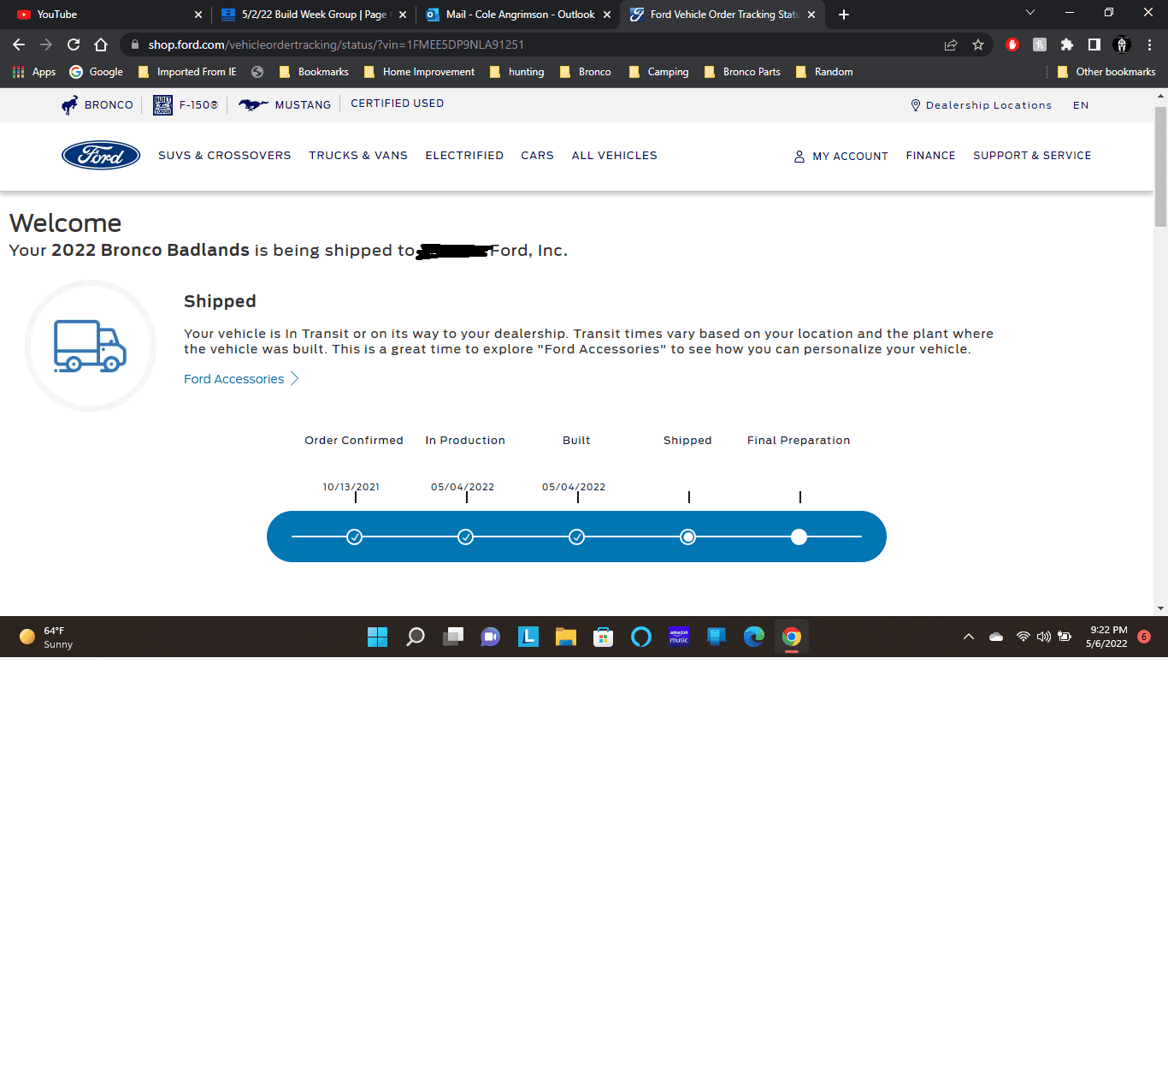Click the Bronco horse logo
This screenshot has width=1168, height=1091.
point(69,104)
